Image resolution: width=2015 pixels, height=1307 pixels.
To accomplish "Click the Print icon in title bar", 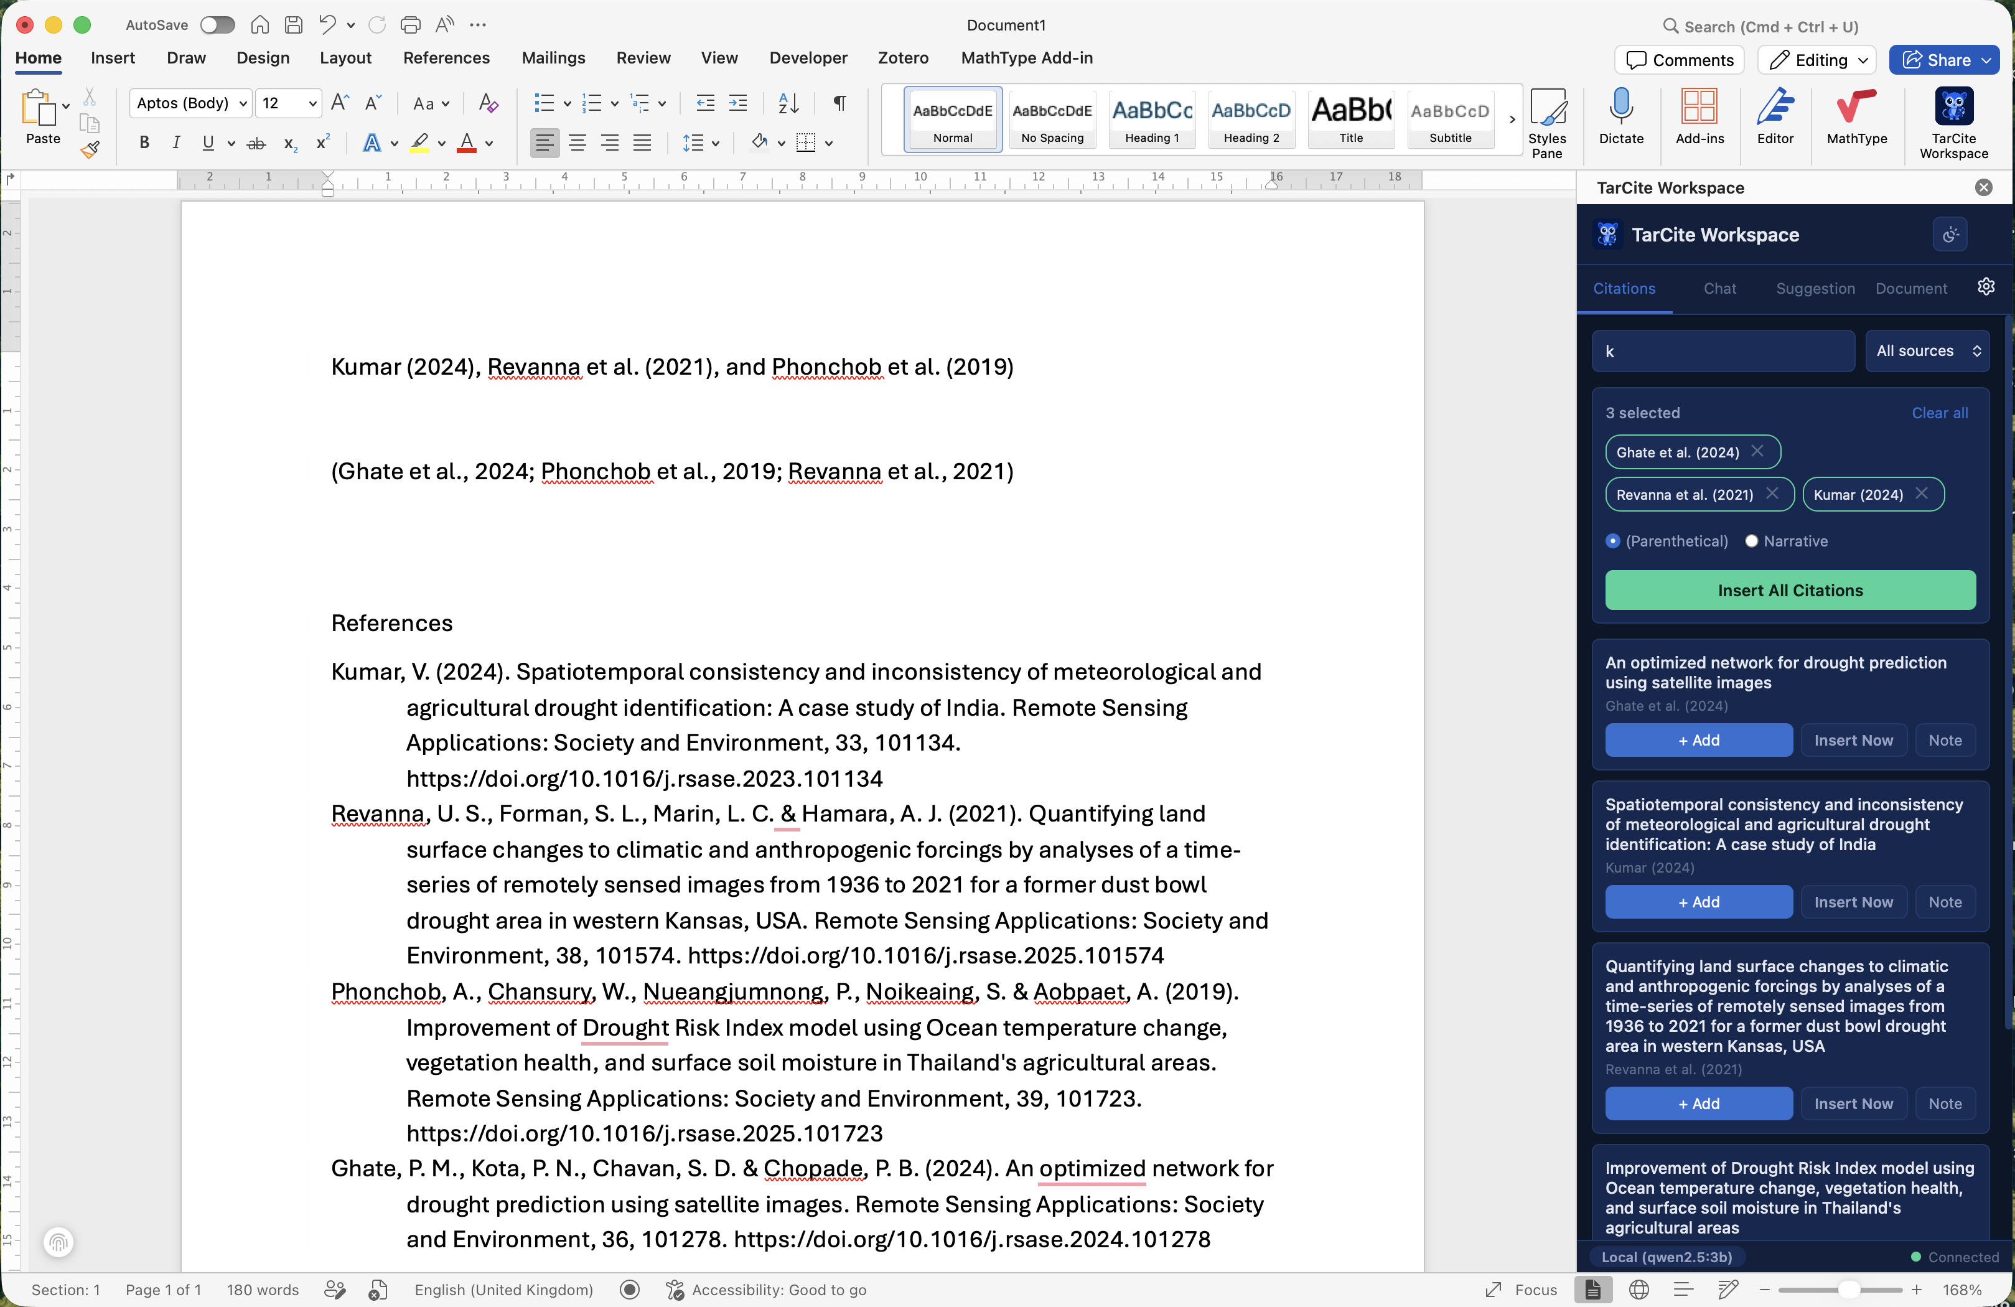I will click(x=411, y=24).
